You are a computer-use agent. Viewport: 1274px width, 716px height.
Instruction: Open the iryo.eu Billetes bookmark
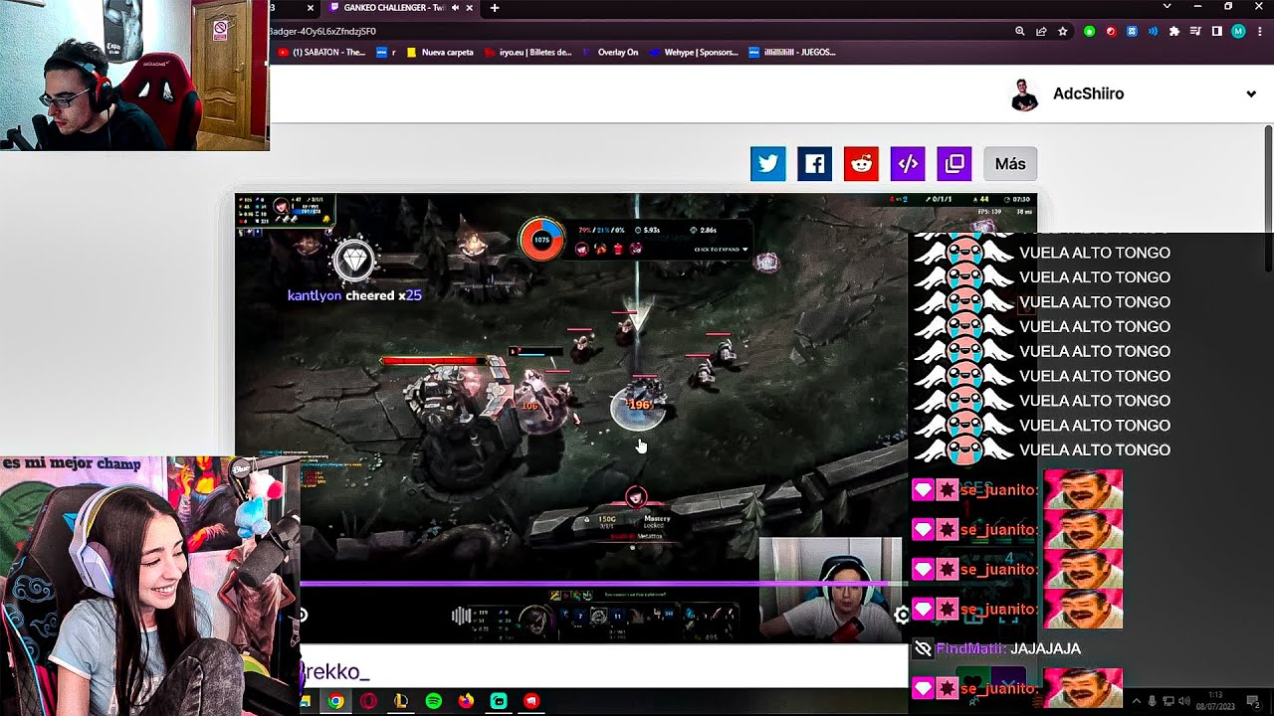pyautogui.click(x=528, y=53)
